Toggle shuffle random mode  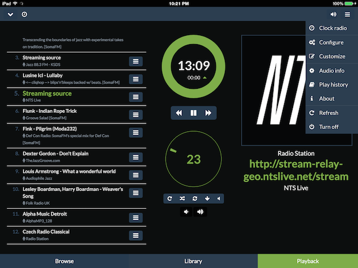182,199
